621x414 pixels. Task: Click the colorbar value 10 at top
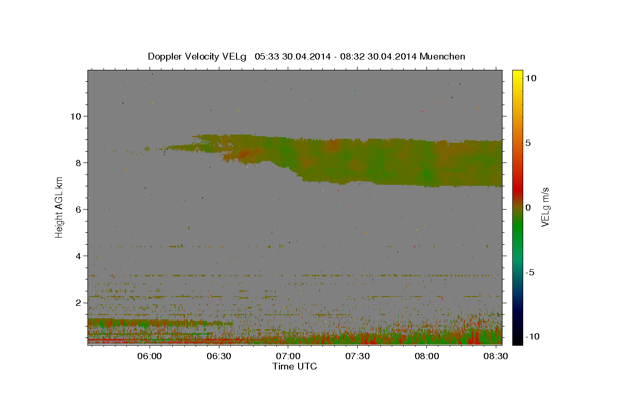pyautogui.click(x=531, y=78)
